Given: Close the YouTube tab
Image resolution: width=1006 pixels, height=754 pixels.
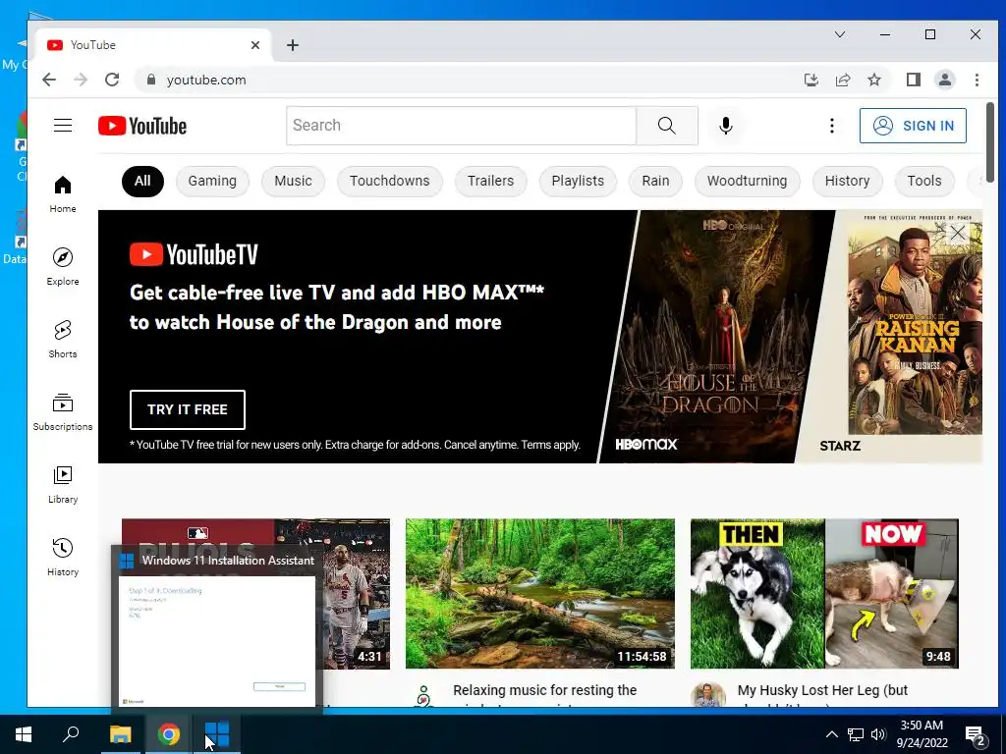Looking at the screenshot, I should 255,45.
